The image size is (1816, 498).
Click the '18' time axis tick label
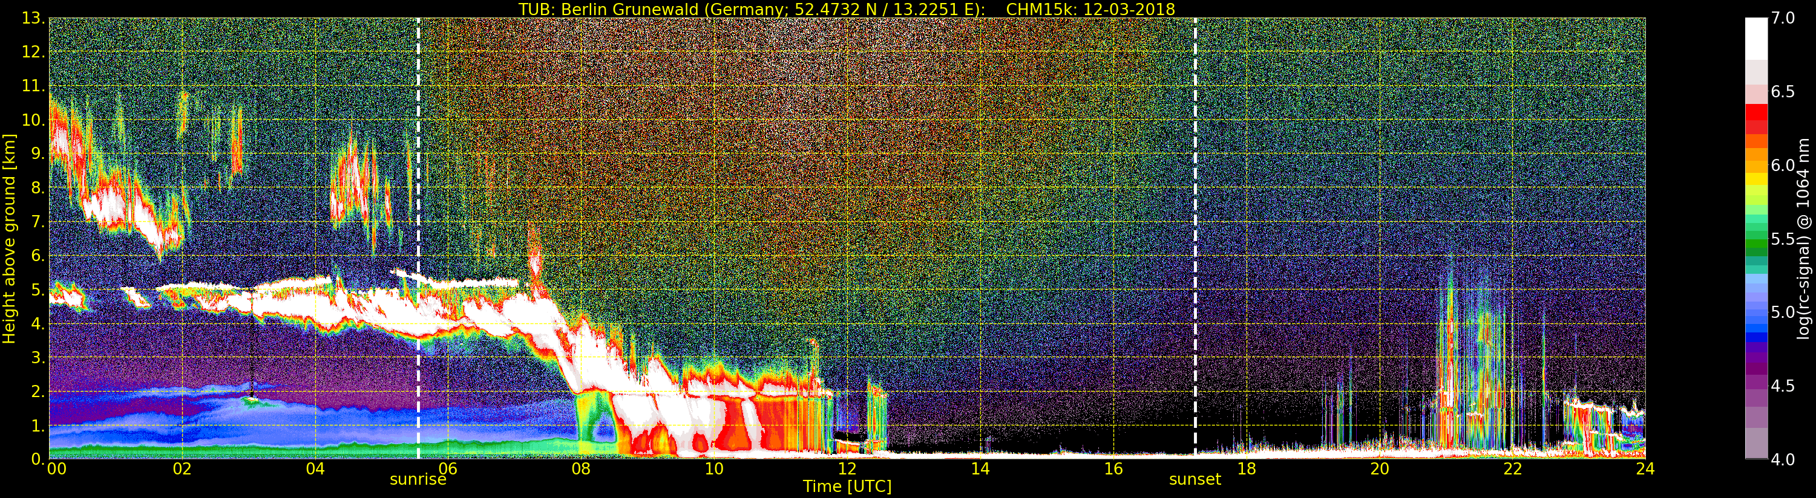click(x=1247, y=468)
